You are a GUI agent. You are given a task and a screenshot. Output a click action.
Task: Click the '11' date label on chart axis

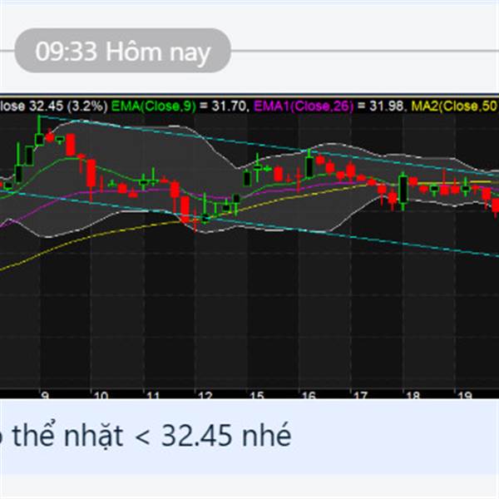tap(153, 394)
